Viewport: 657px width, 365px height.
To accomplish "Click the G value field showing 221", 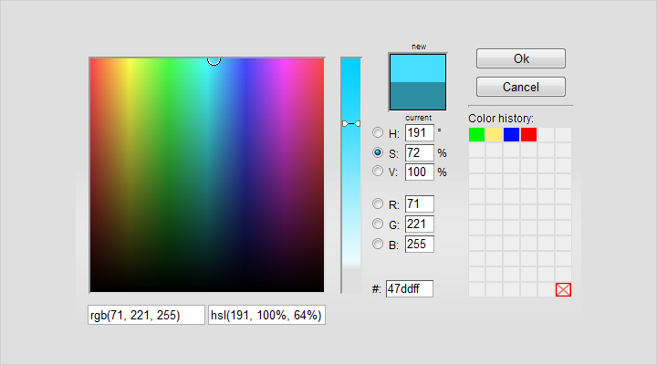I will click(420, 224).
